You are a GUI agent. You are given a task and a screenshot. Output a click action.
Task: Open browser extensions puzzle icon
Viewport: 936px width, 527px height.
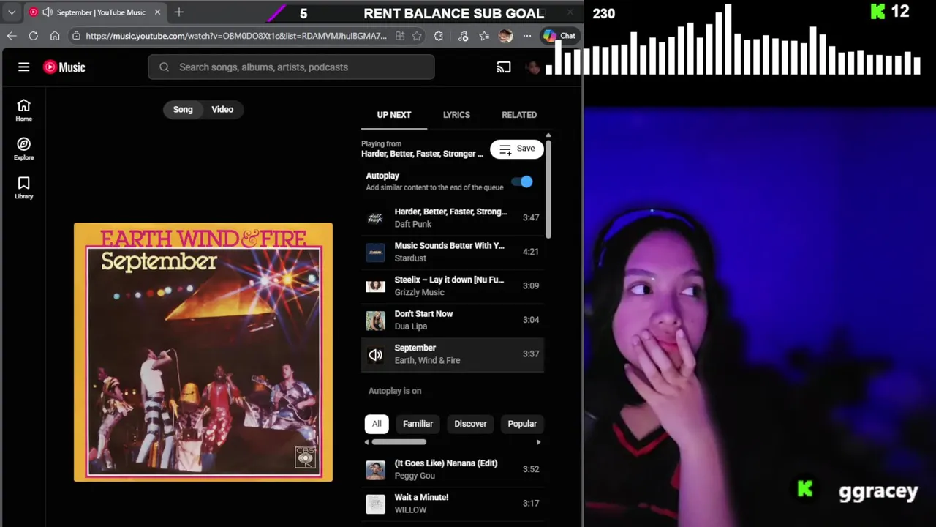[438, 36]
